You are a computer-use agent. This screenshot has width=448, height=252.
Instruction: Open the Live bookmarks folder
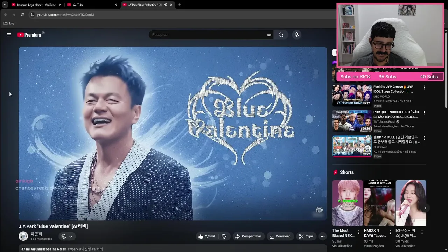pos(9,23)
